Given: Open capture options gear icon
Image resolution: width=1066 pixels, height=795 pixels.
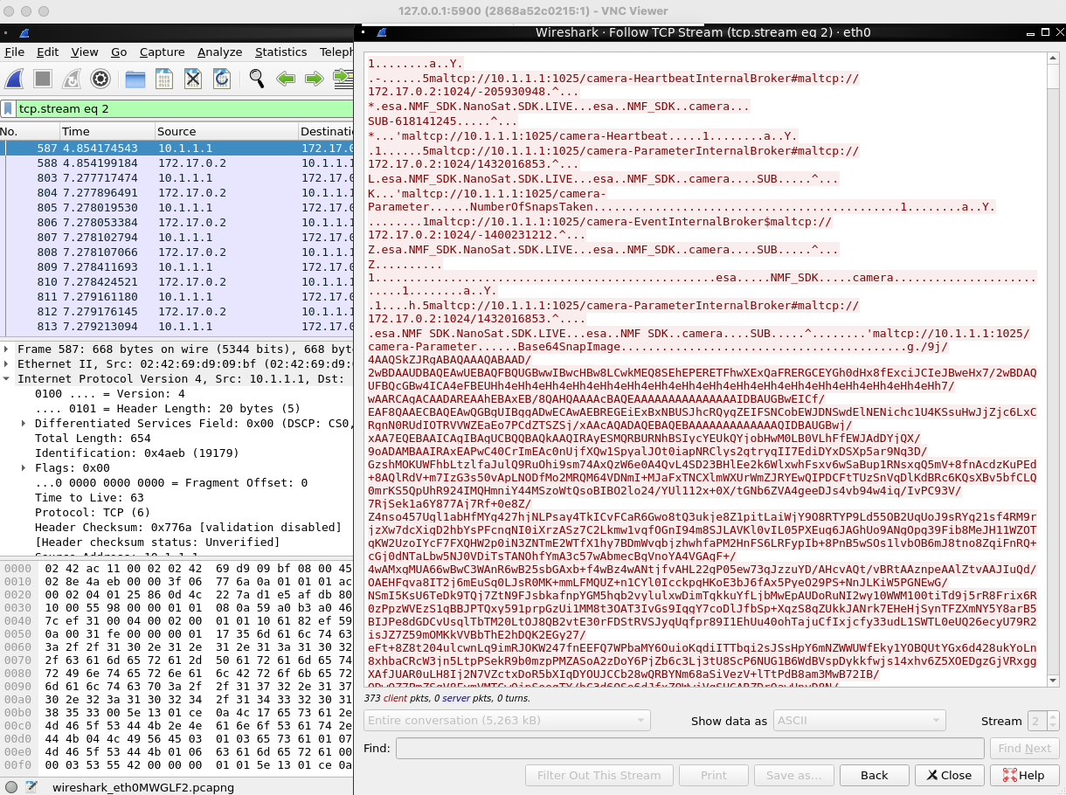Looking at the screenshot, I should (x=100, y=79).
